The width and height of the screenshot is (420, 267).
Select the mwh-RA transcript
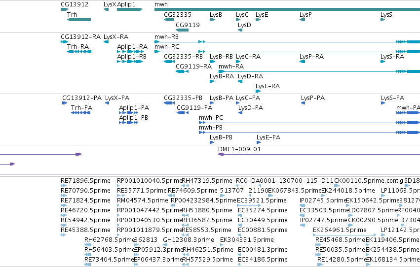[319, 71]
